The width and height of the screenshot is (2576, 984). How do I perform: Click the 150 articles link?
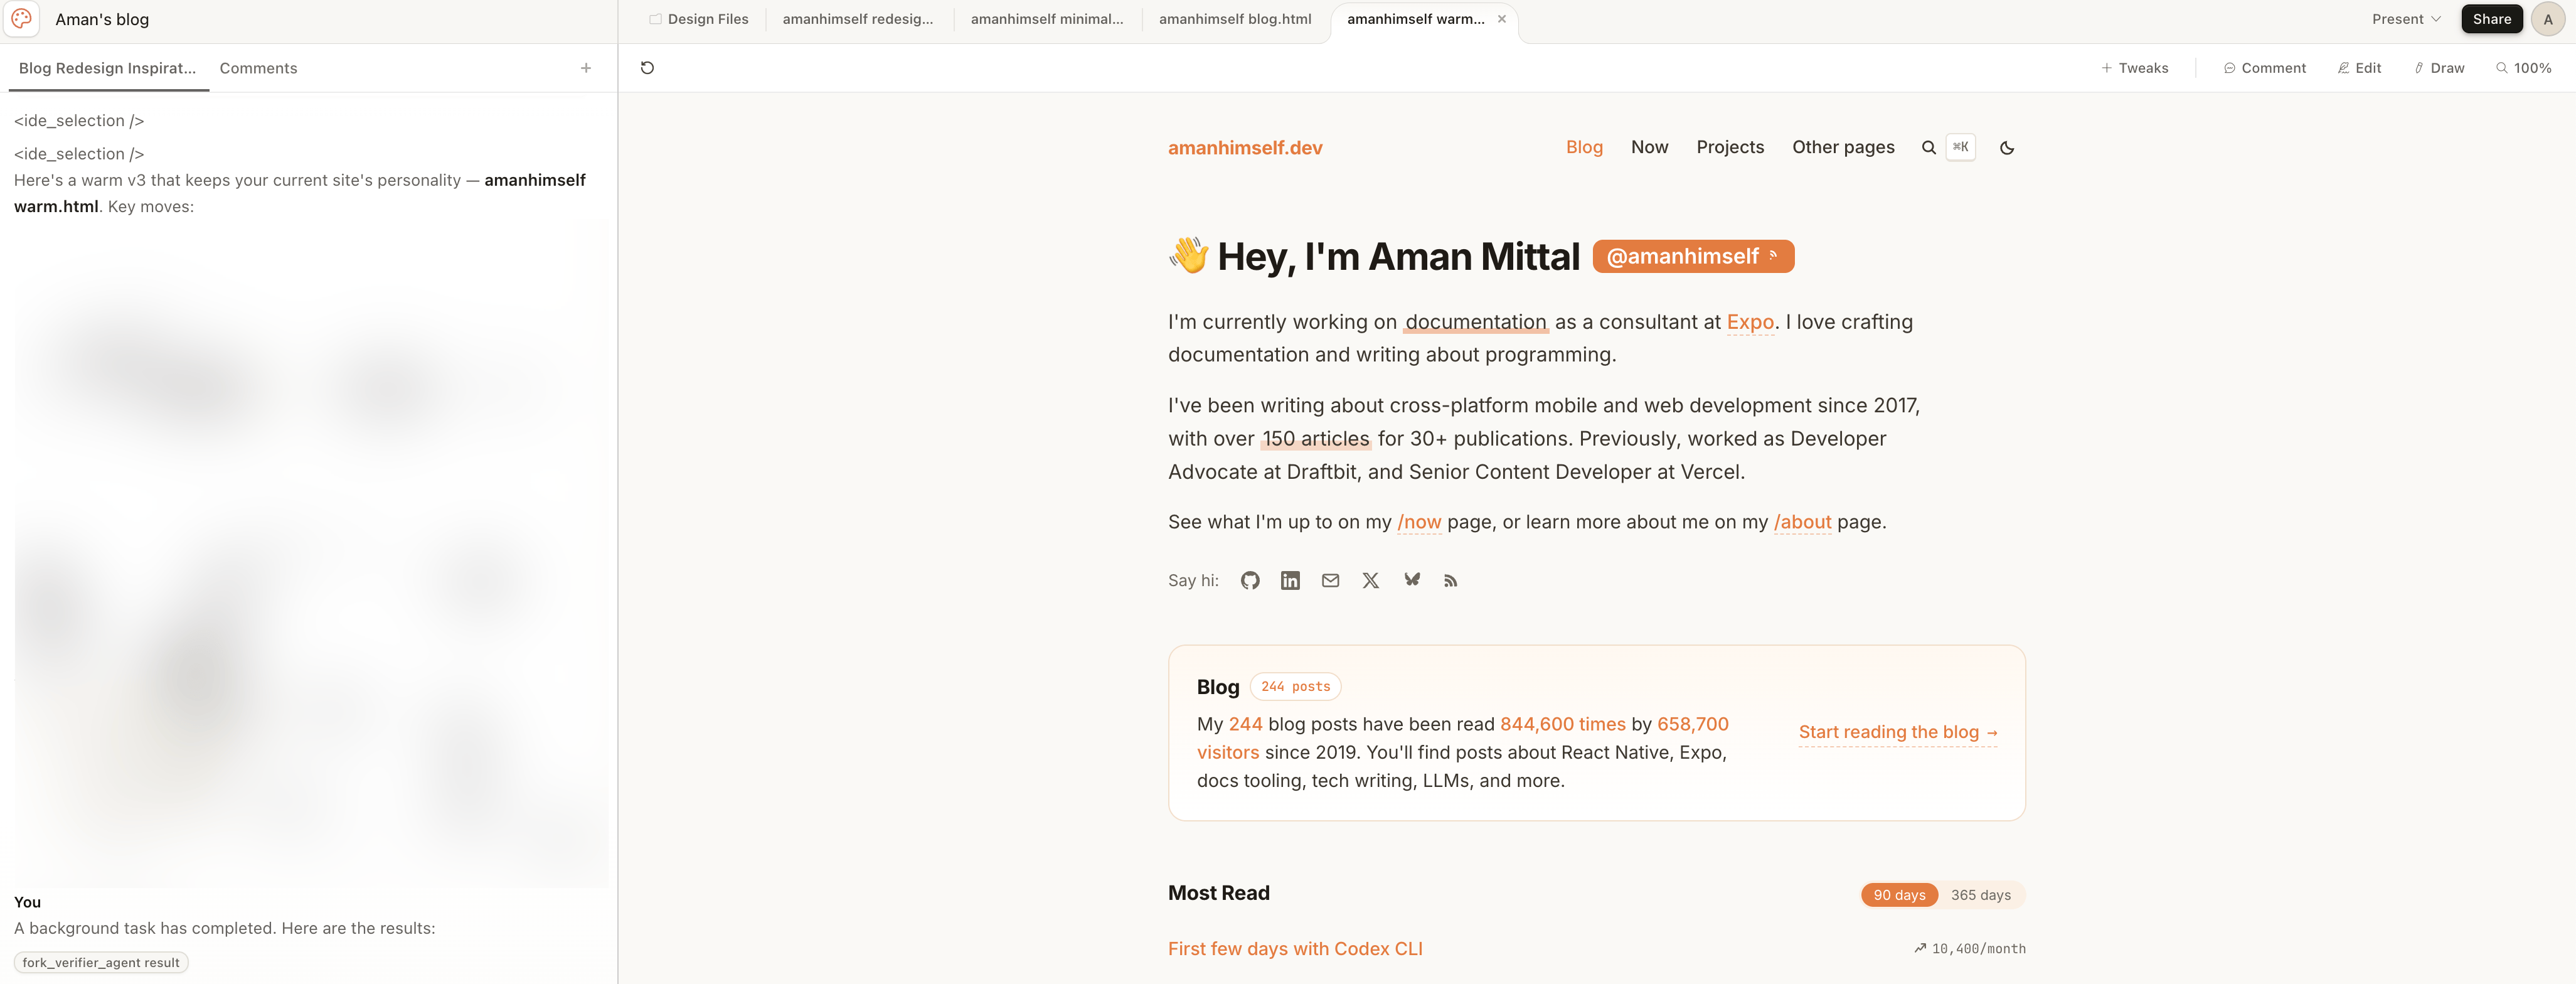(1315, 439)
